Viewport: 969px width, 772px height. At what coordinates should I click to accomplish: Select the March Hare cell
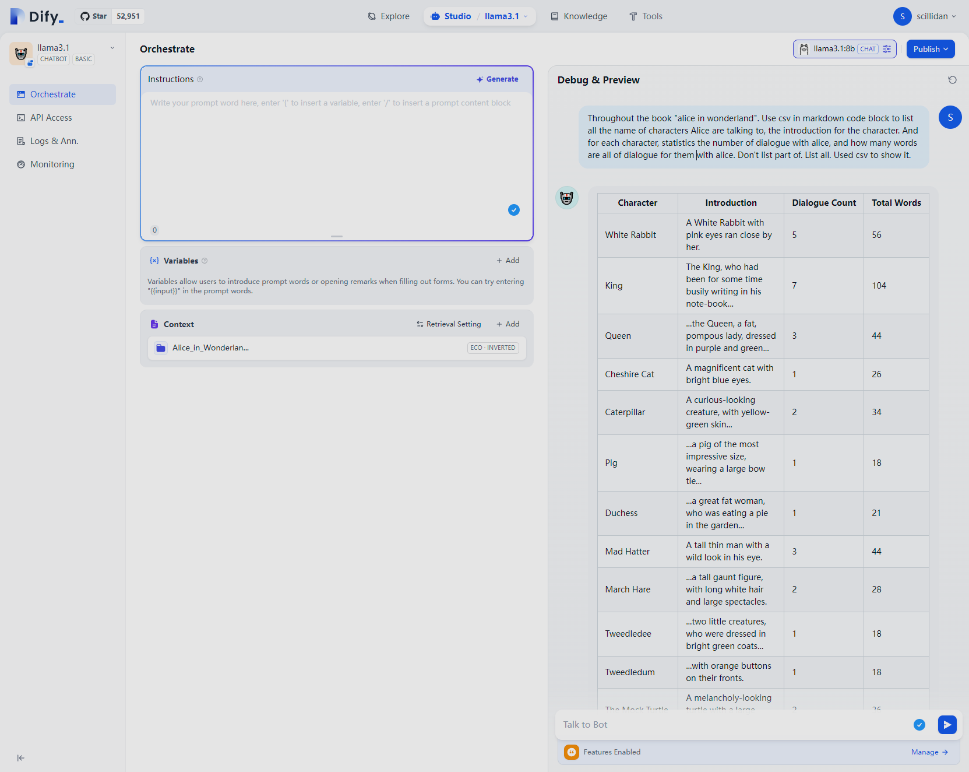(x=637, y=589)
